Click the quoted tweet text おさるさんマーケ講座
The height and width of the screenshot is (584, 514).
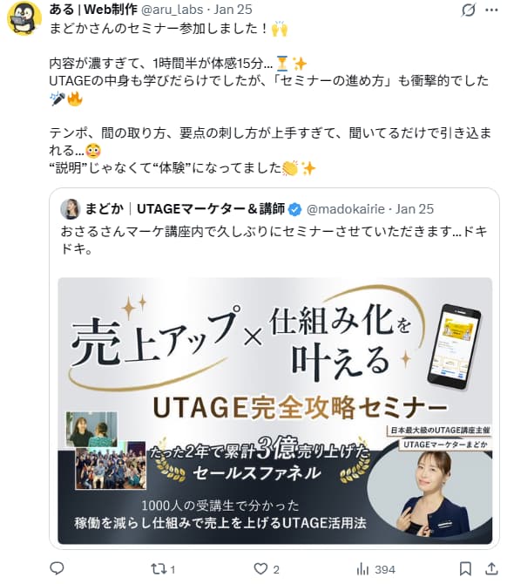pos(274,240)
